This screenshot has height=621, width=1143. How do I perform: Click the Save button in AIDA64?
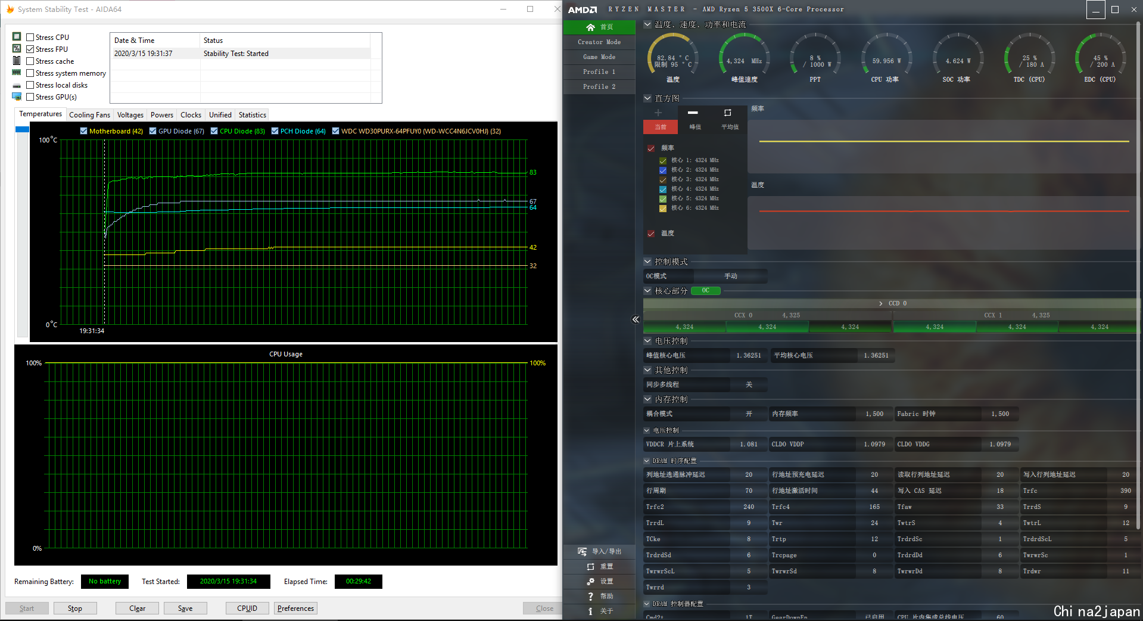tap(185, 608)
